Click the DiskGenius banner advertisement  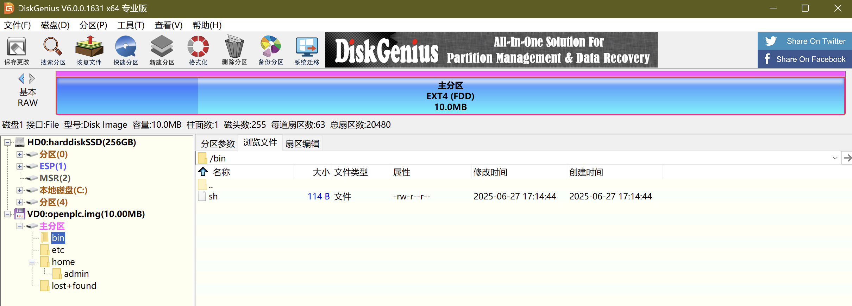coord(491,50)
